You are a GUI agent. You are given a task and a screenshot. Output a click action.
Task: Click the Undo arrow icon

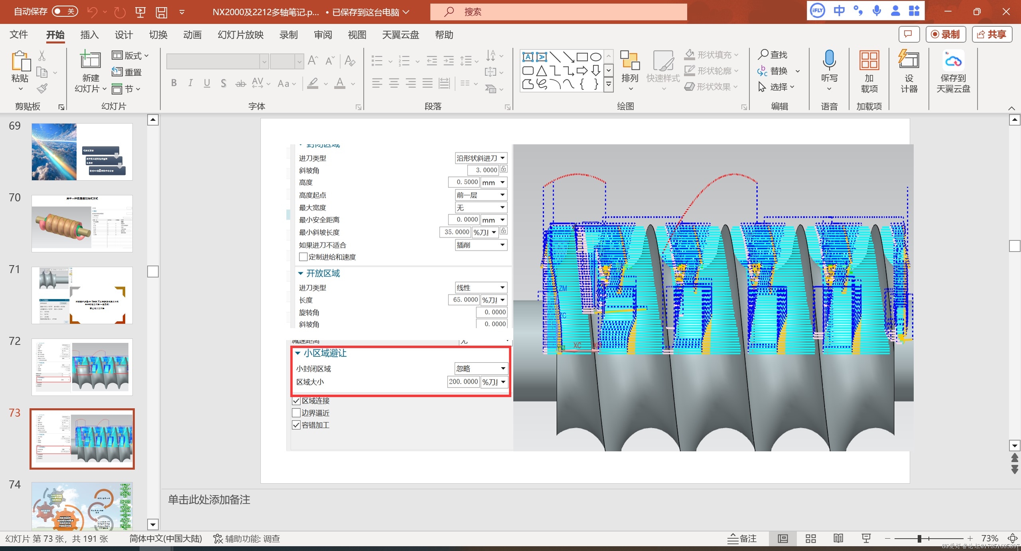pos(92,12)
